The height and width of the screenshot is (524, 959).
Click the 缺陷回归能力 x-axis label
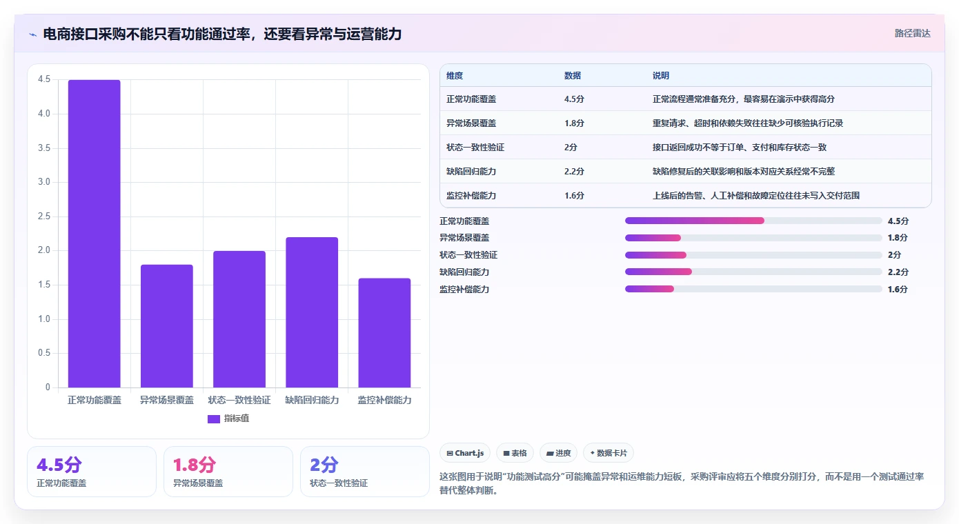pyautogui.click(x=312, y=400)
